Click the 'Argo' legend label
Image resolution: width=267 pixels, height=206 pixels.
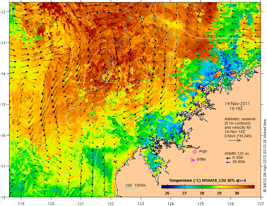(203, 151)
